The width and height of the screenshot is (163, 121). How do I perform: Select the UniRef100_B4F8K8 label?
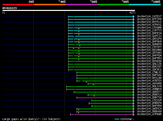tap(149, 41)
